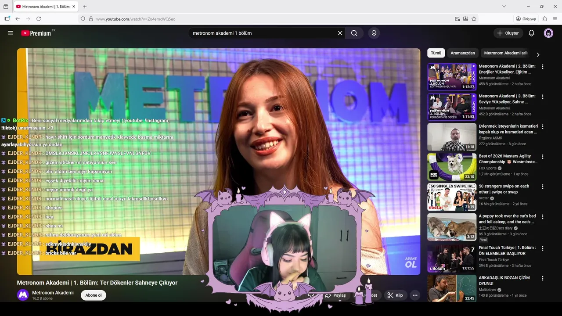Image resolution: width=562 pixels, height=316 pixels.
Task: Click the Abone ol subscribe button
Action: pyautogui.click(x=94, y=295)
